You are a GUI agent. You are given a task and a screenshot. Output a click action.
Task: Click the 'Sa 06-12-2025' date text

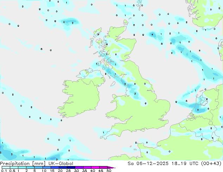pyautogui.click(x=148, y=164)
